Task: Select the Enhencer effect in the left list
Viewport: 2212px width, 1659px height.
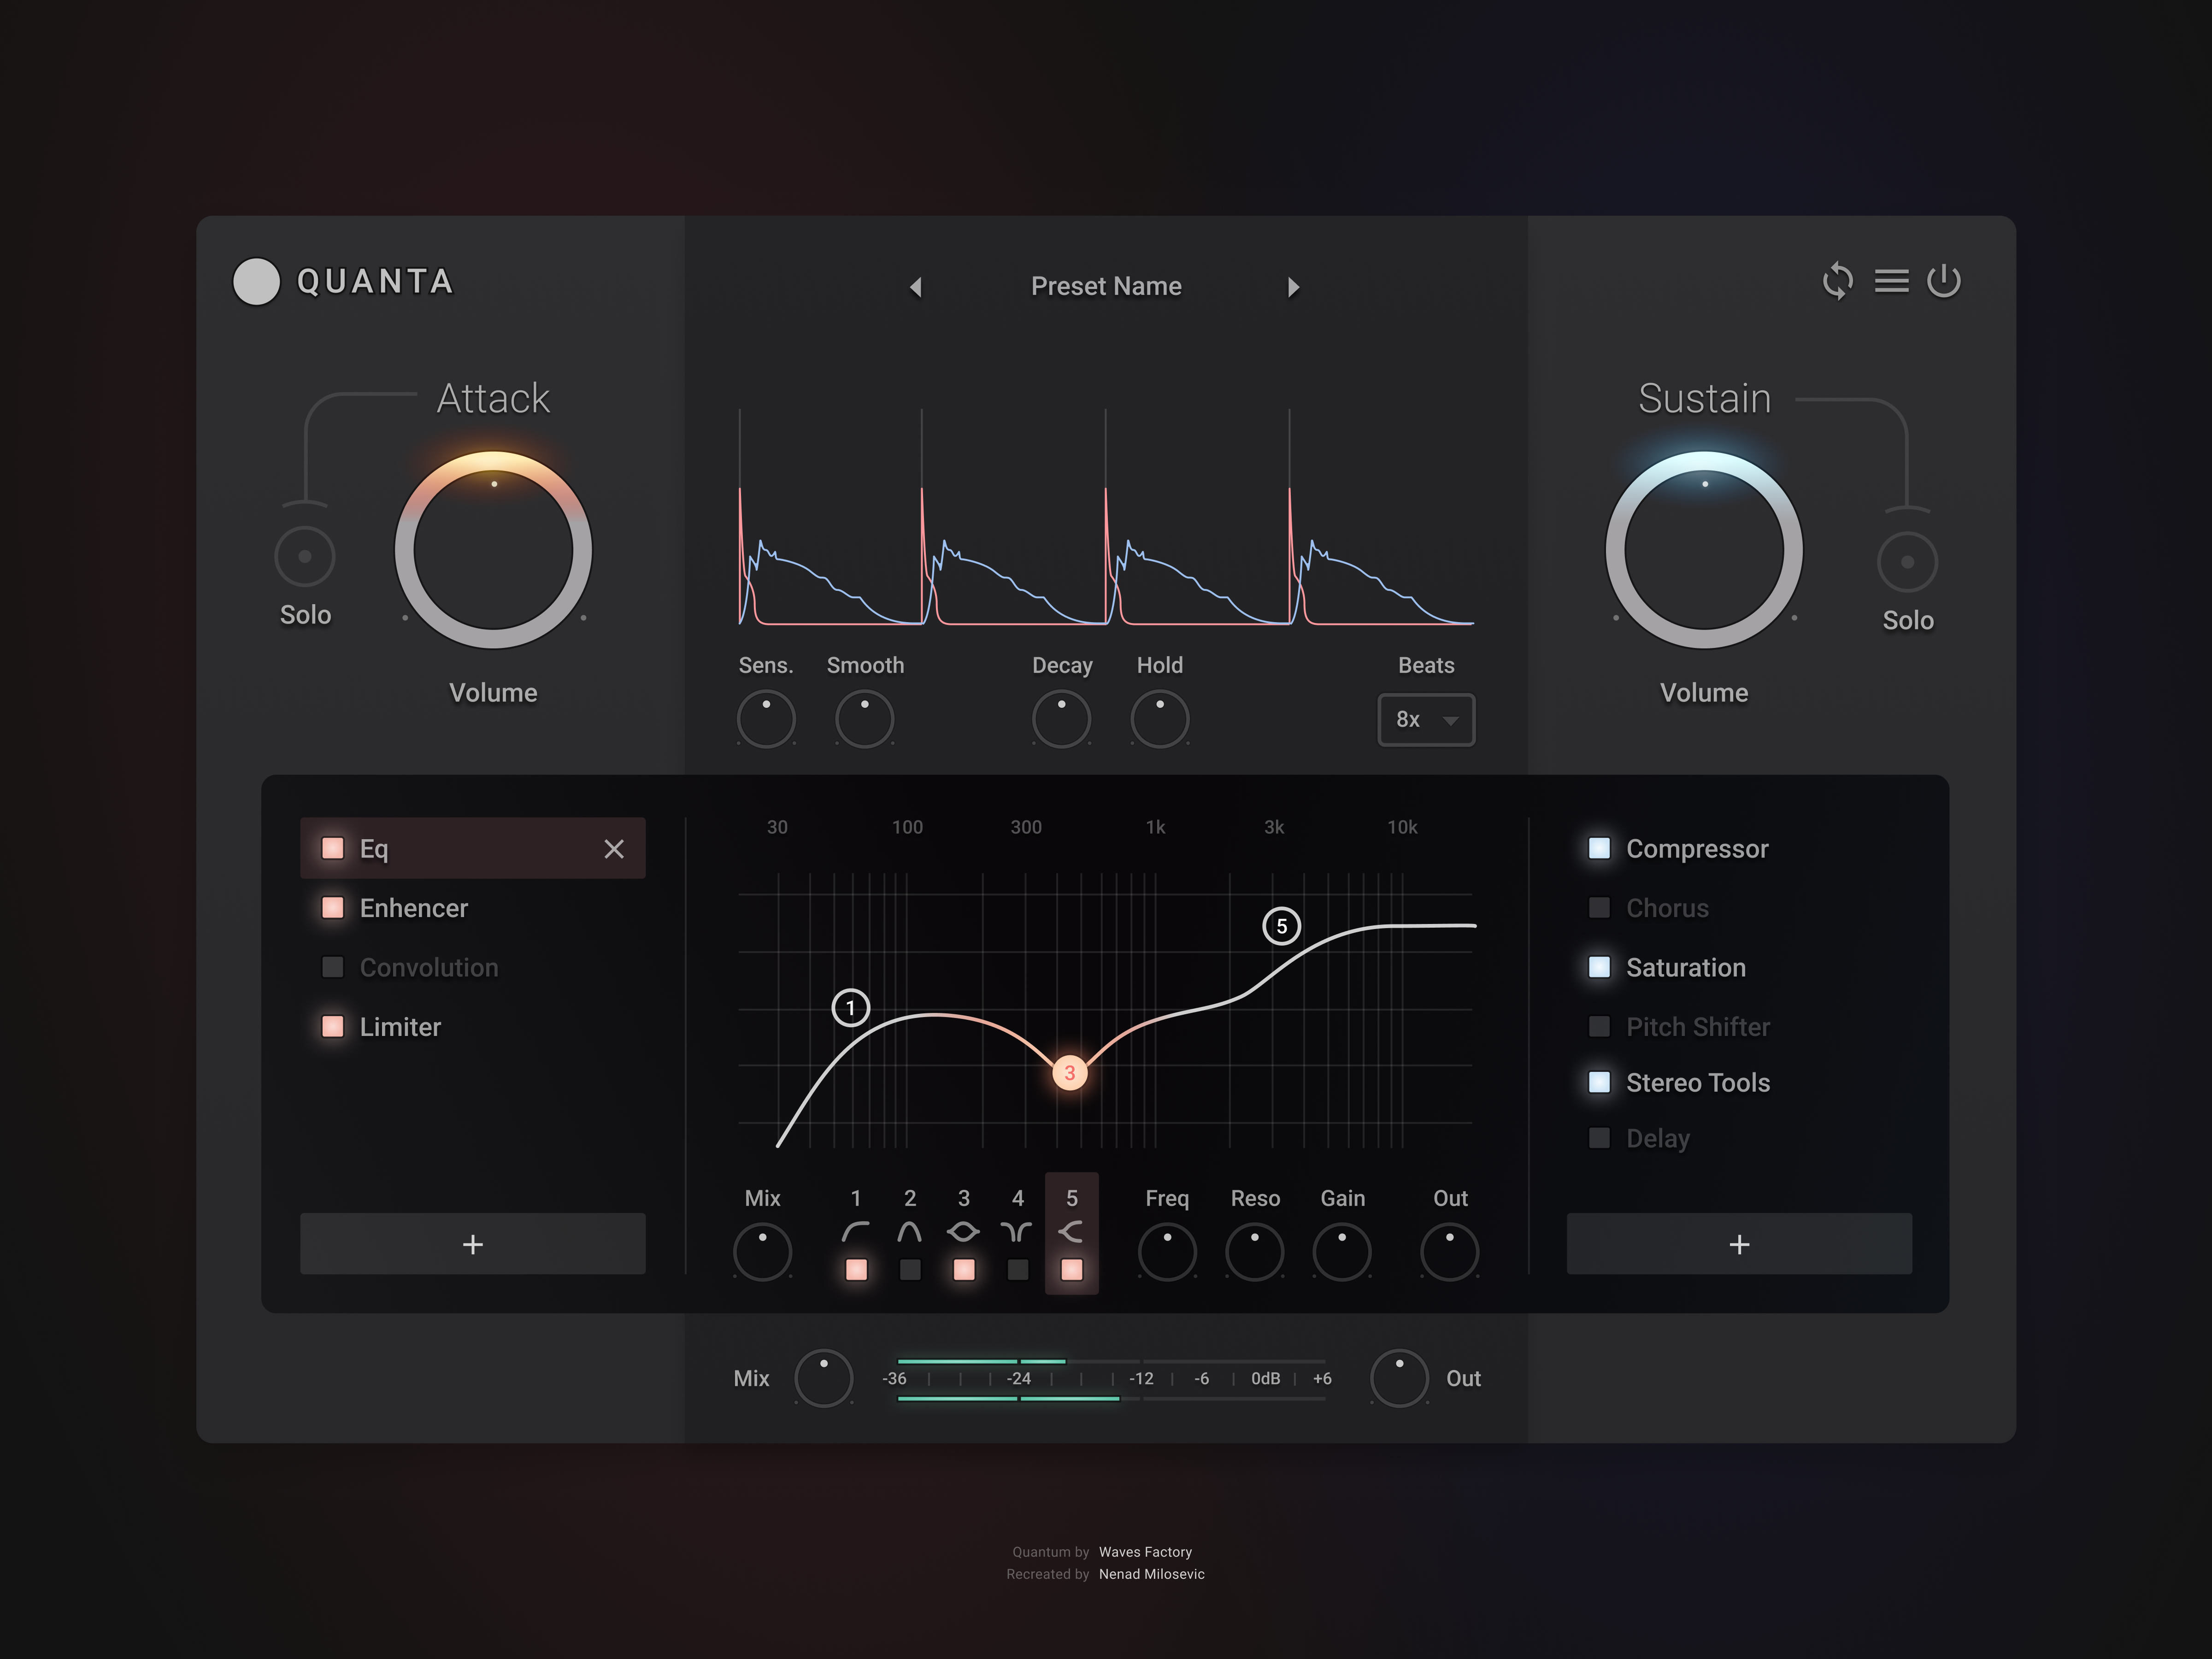Action: click(413, 908)
